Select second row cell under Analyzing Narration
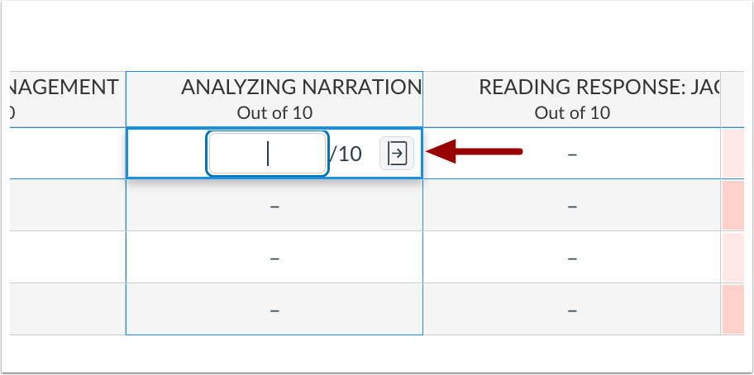The height and width of the screenshot is (375, 754). (274, 206)
